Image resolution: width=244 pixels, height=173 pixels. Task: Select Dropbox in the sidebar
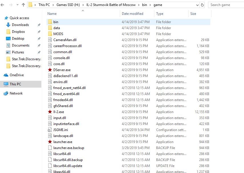[18, 32]
